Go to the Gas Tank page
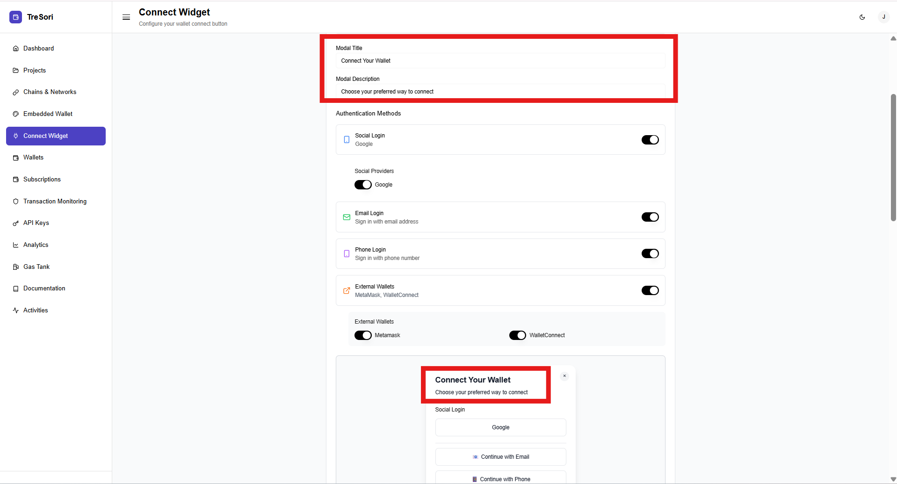The image size is (897, 484). coord(36,267)
